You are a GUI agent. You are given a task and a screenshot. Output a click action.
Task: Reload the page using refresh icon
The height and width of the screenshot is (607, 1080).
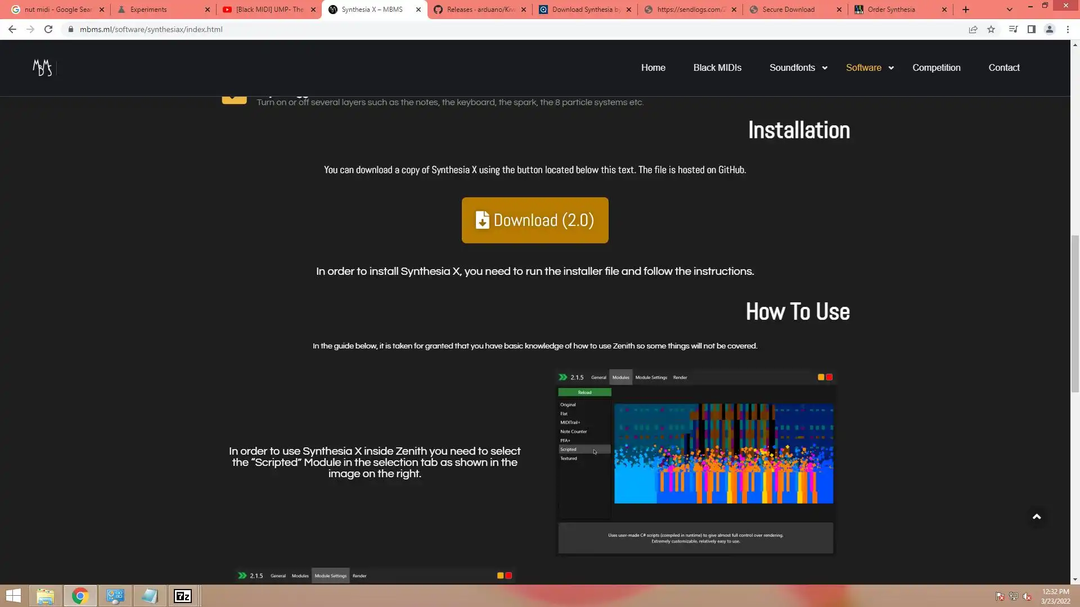48,29
